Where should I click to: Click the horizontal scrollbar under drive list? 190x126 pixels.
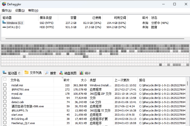click(95, 39)
